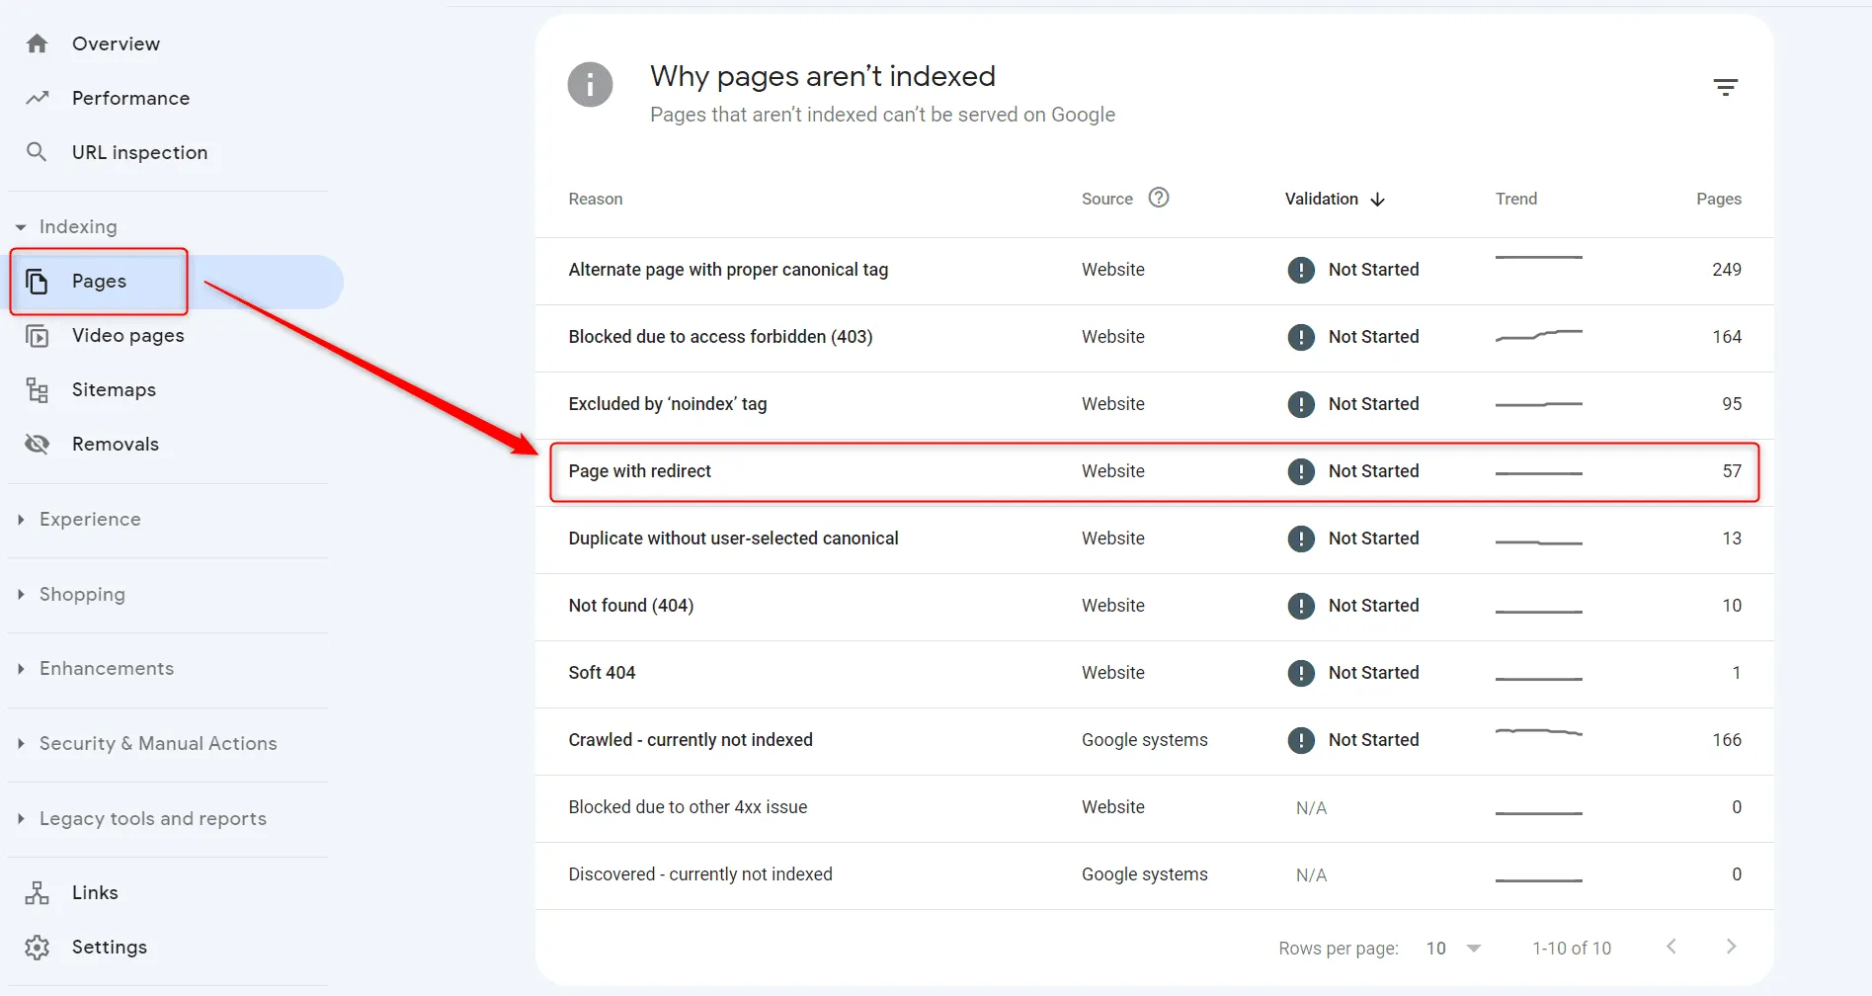Click the Links network icon
Screen dimensions: 1872x996
[37, 893]
